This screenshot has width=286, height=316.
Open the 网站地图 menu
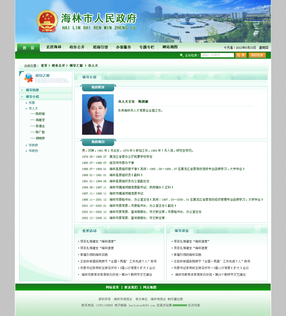coord(170,47)
